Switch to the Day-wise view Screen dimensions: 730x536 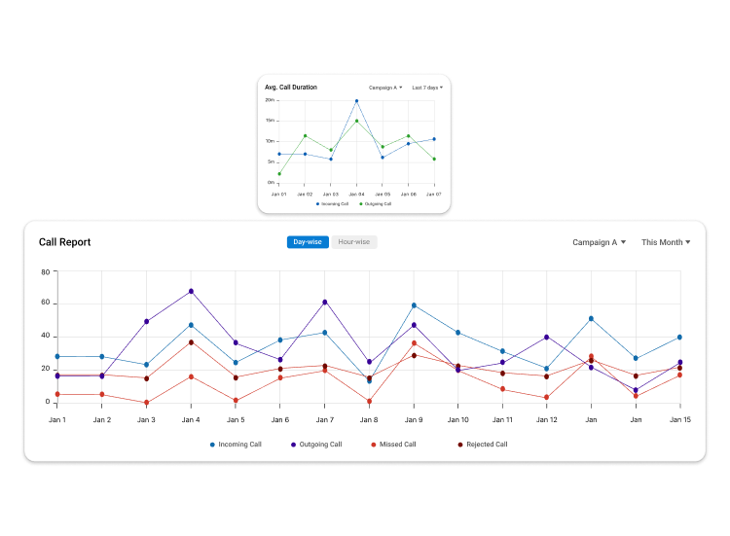tap(308, 242)
